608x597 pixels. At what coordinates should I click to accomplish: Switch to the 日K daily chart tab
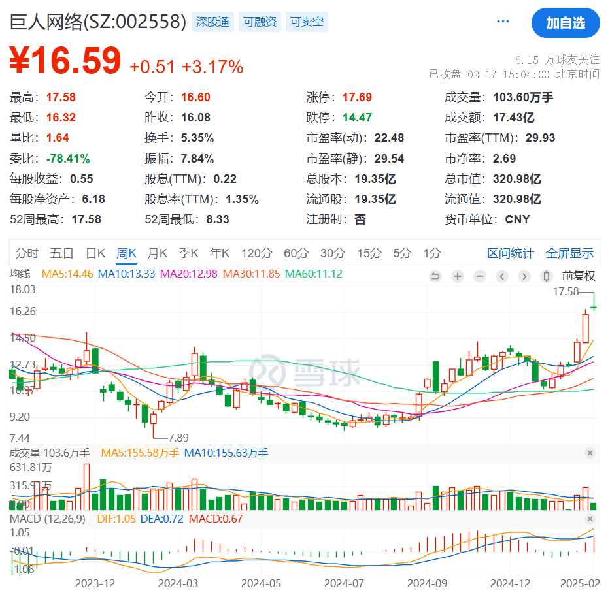tap(95, 253)
